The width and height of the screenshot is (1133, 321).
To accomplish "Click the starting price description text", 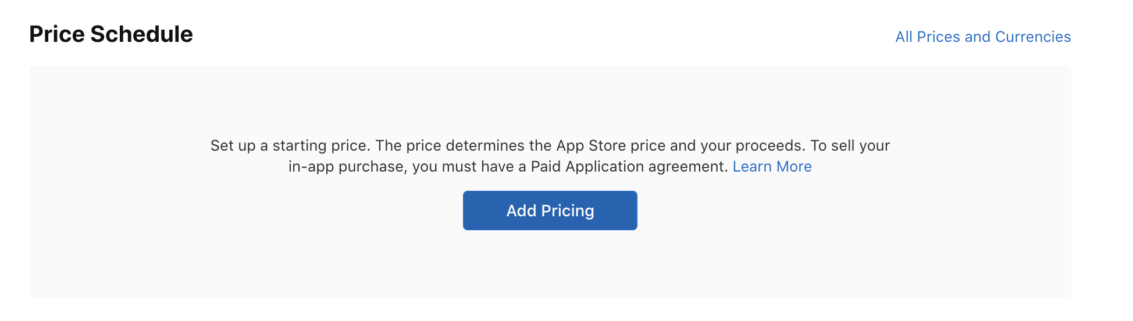I will tap(550, 146).
